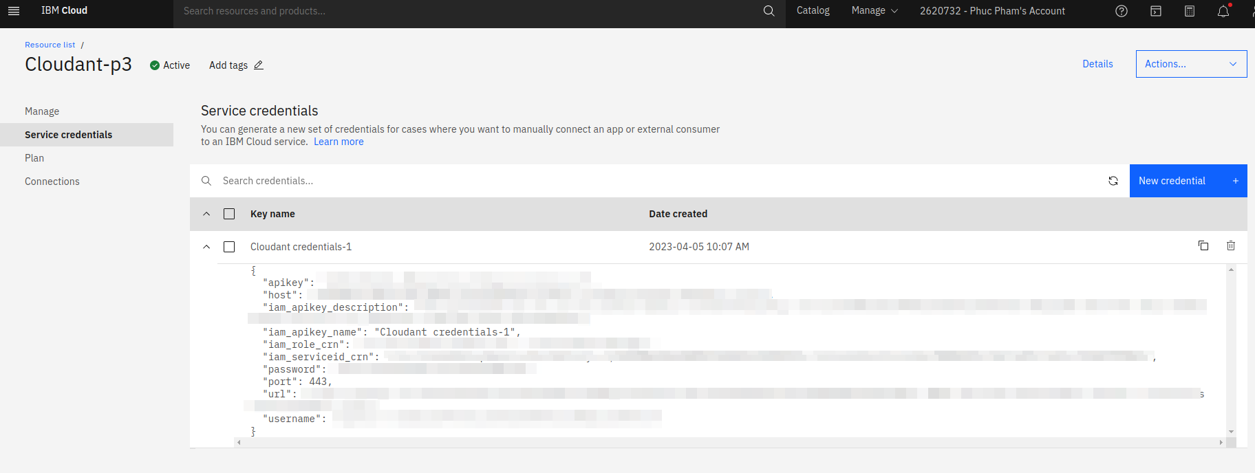Image resolution: width=1255 pixels, height=473 pixels.
Task: Check the Cloudant credentials-1 row checkbox
Action: click(229, 247)
